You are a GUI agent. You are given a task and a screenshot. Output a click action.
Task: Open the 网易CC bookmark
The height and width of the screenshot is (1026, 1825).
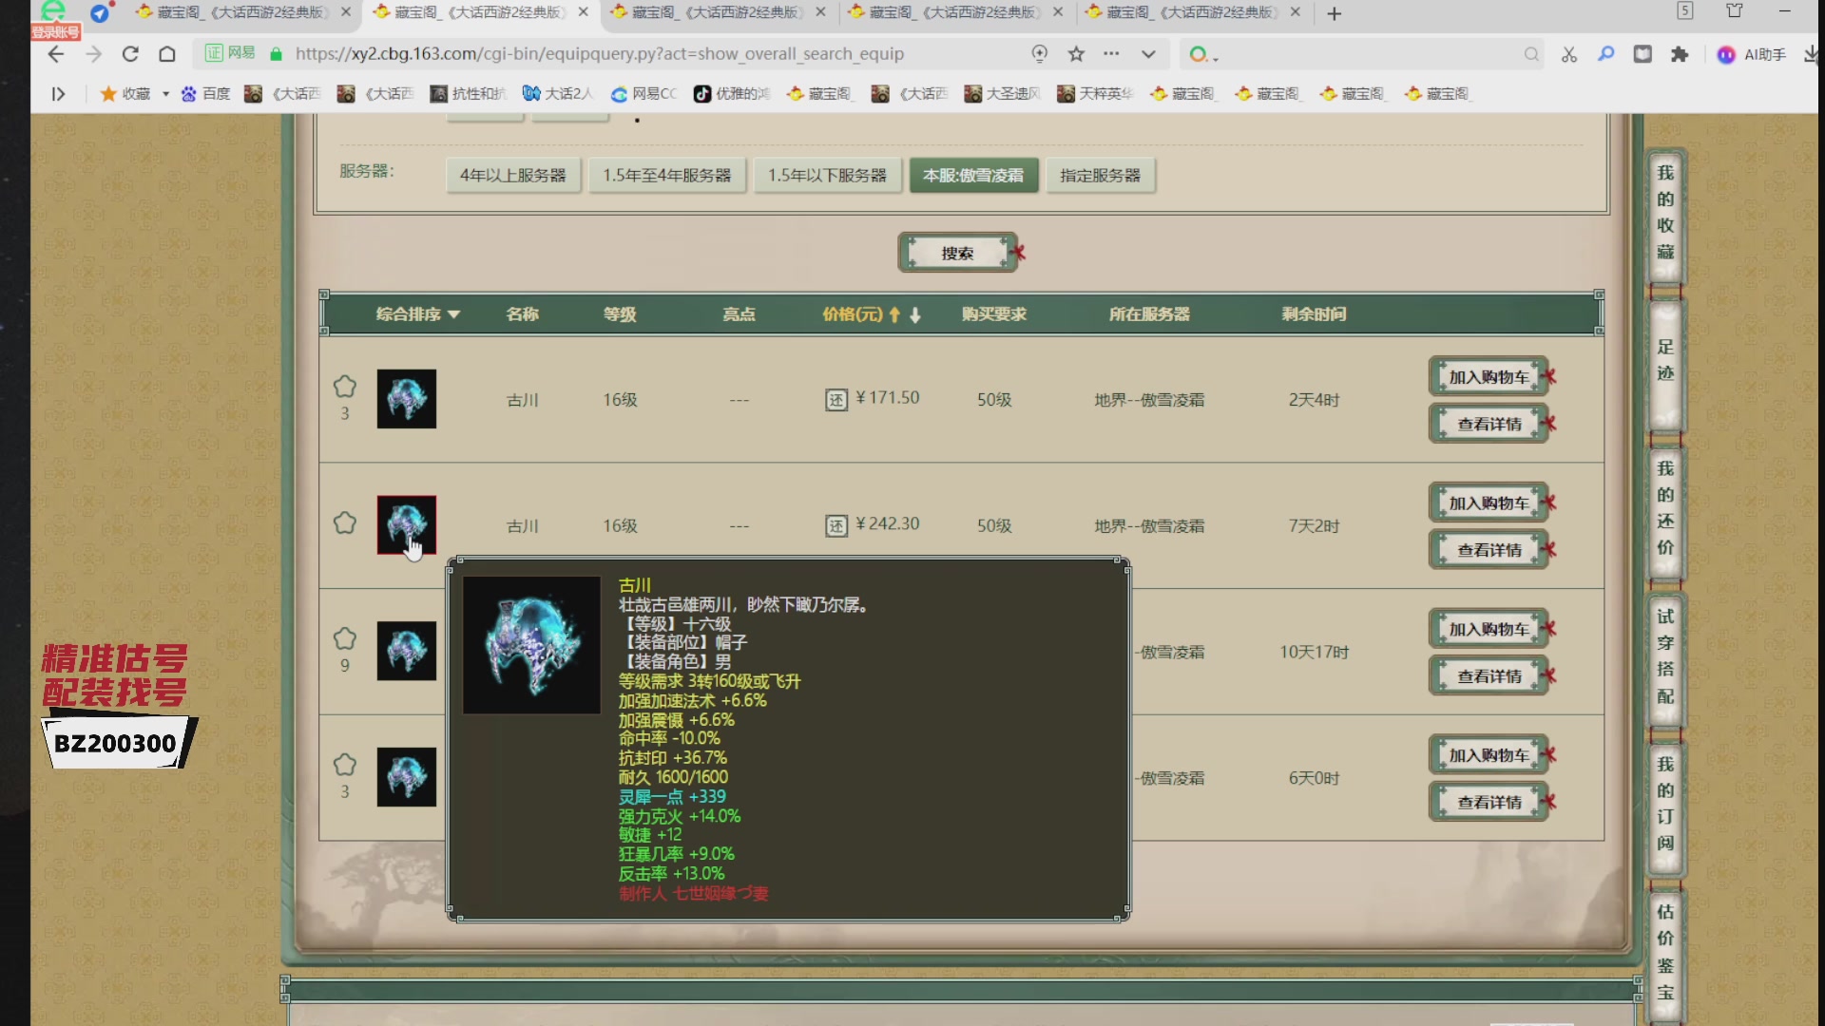point(644,93)
